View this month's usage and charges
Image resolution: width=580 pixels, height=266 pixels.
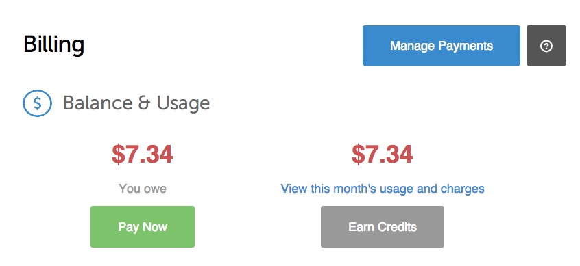[383, 189]
